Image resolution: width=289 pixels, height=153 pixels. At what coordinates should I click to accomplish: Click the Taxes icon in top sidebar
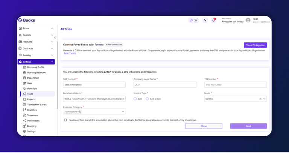coord(20,28)
